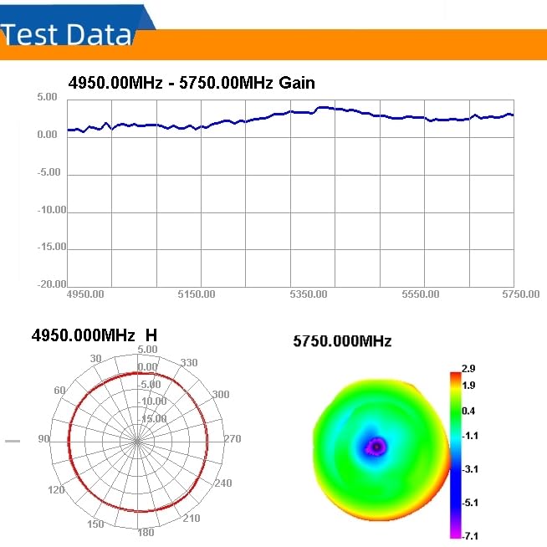The height and width of the screenshot is (547, 547).
Task: Click the -20.00 y-axis label on gain chart
Action: (x=51, y=284)
